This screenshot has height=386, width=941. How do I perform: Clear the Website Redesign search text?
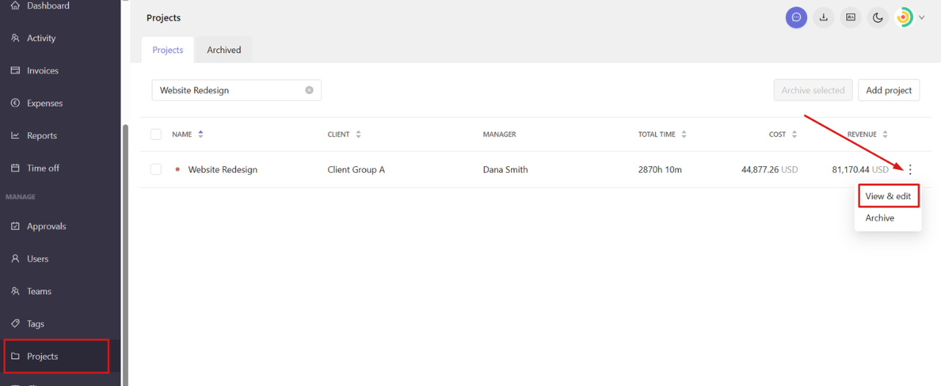[x=310, y=90]
